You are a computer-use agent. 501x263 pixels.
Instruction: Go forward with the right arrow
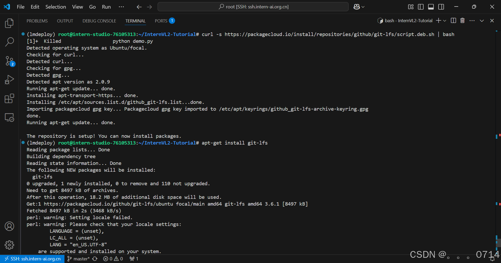(150, 7)
